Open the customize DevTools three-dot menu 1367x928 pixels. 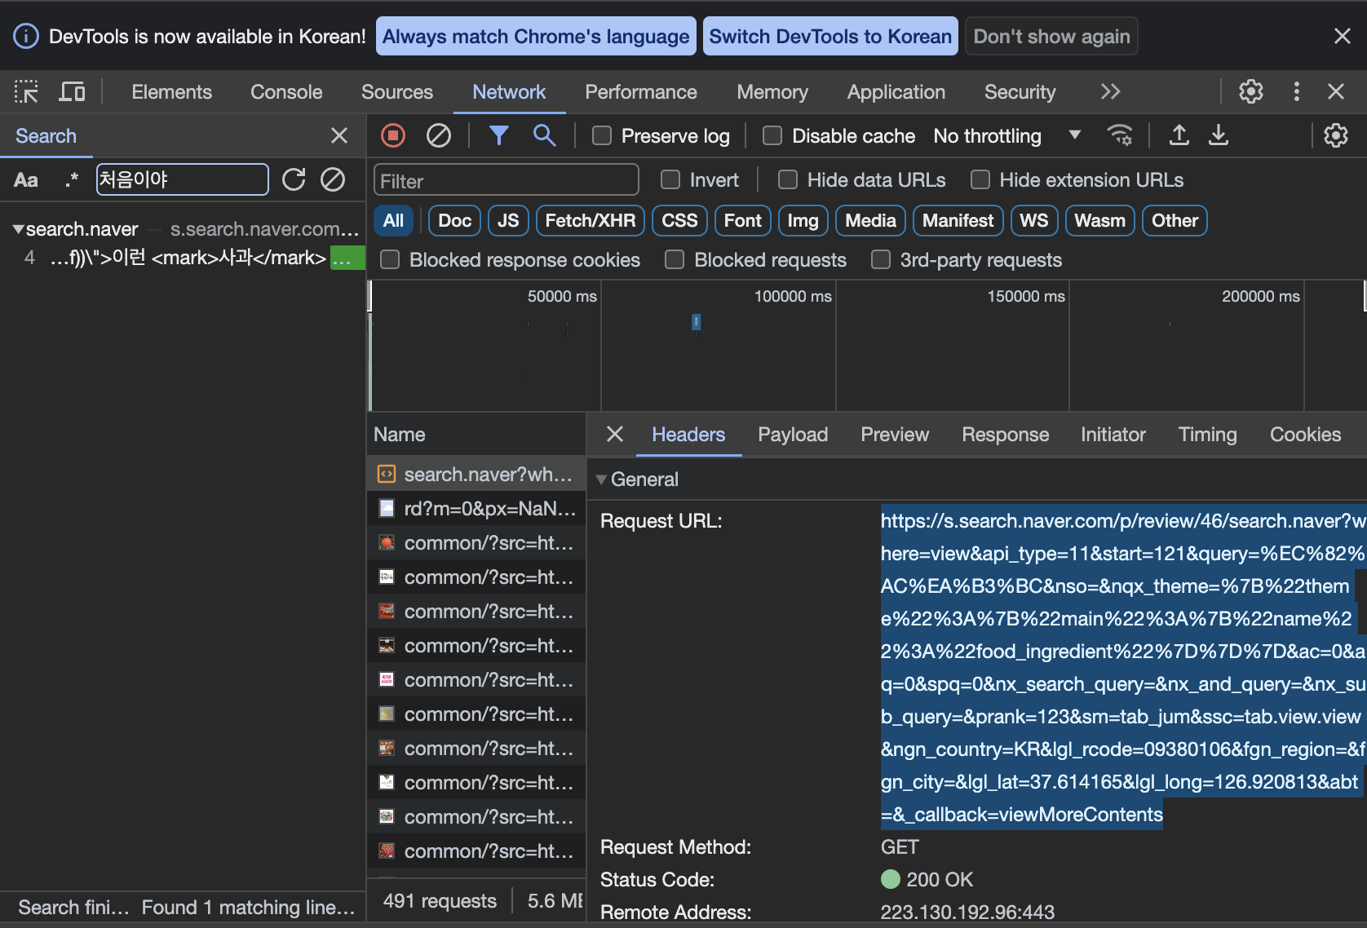tap(1296, 91)
